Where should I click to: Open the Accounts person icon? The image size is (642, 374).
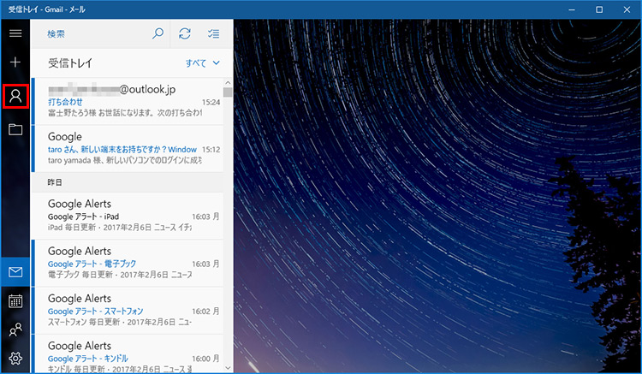pyautogui.click(x=15, y=96)
